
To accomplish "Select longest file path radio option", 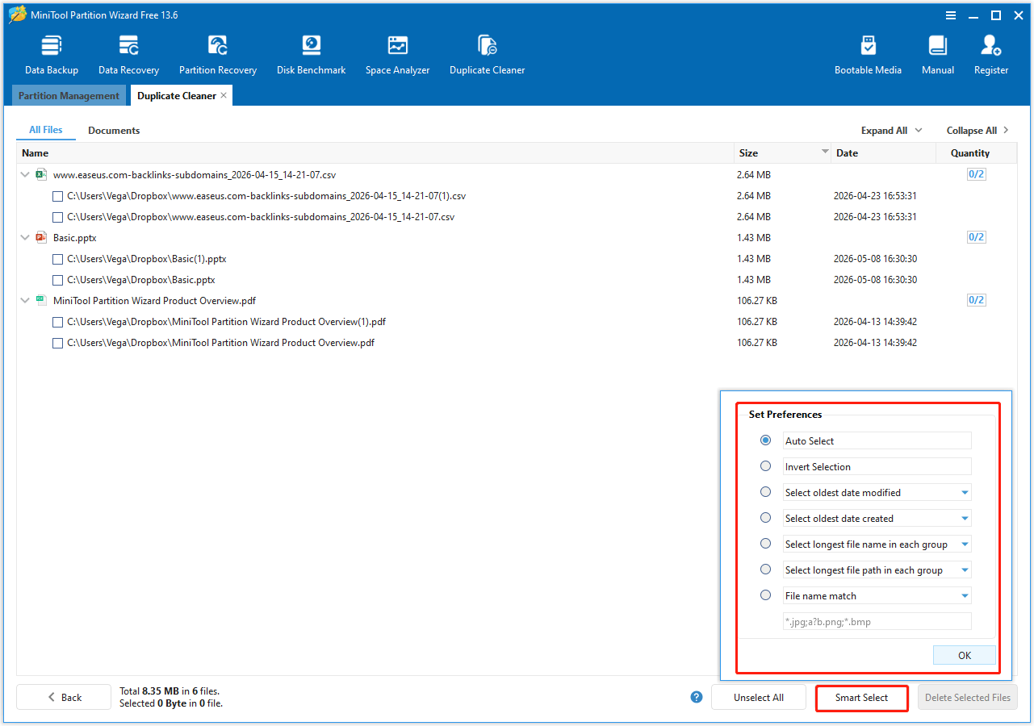I will click(x=766, y=570).
